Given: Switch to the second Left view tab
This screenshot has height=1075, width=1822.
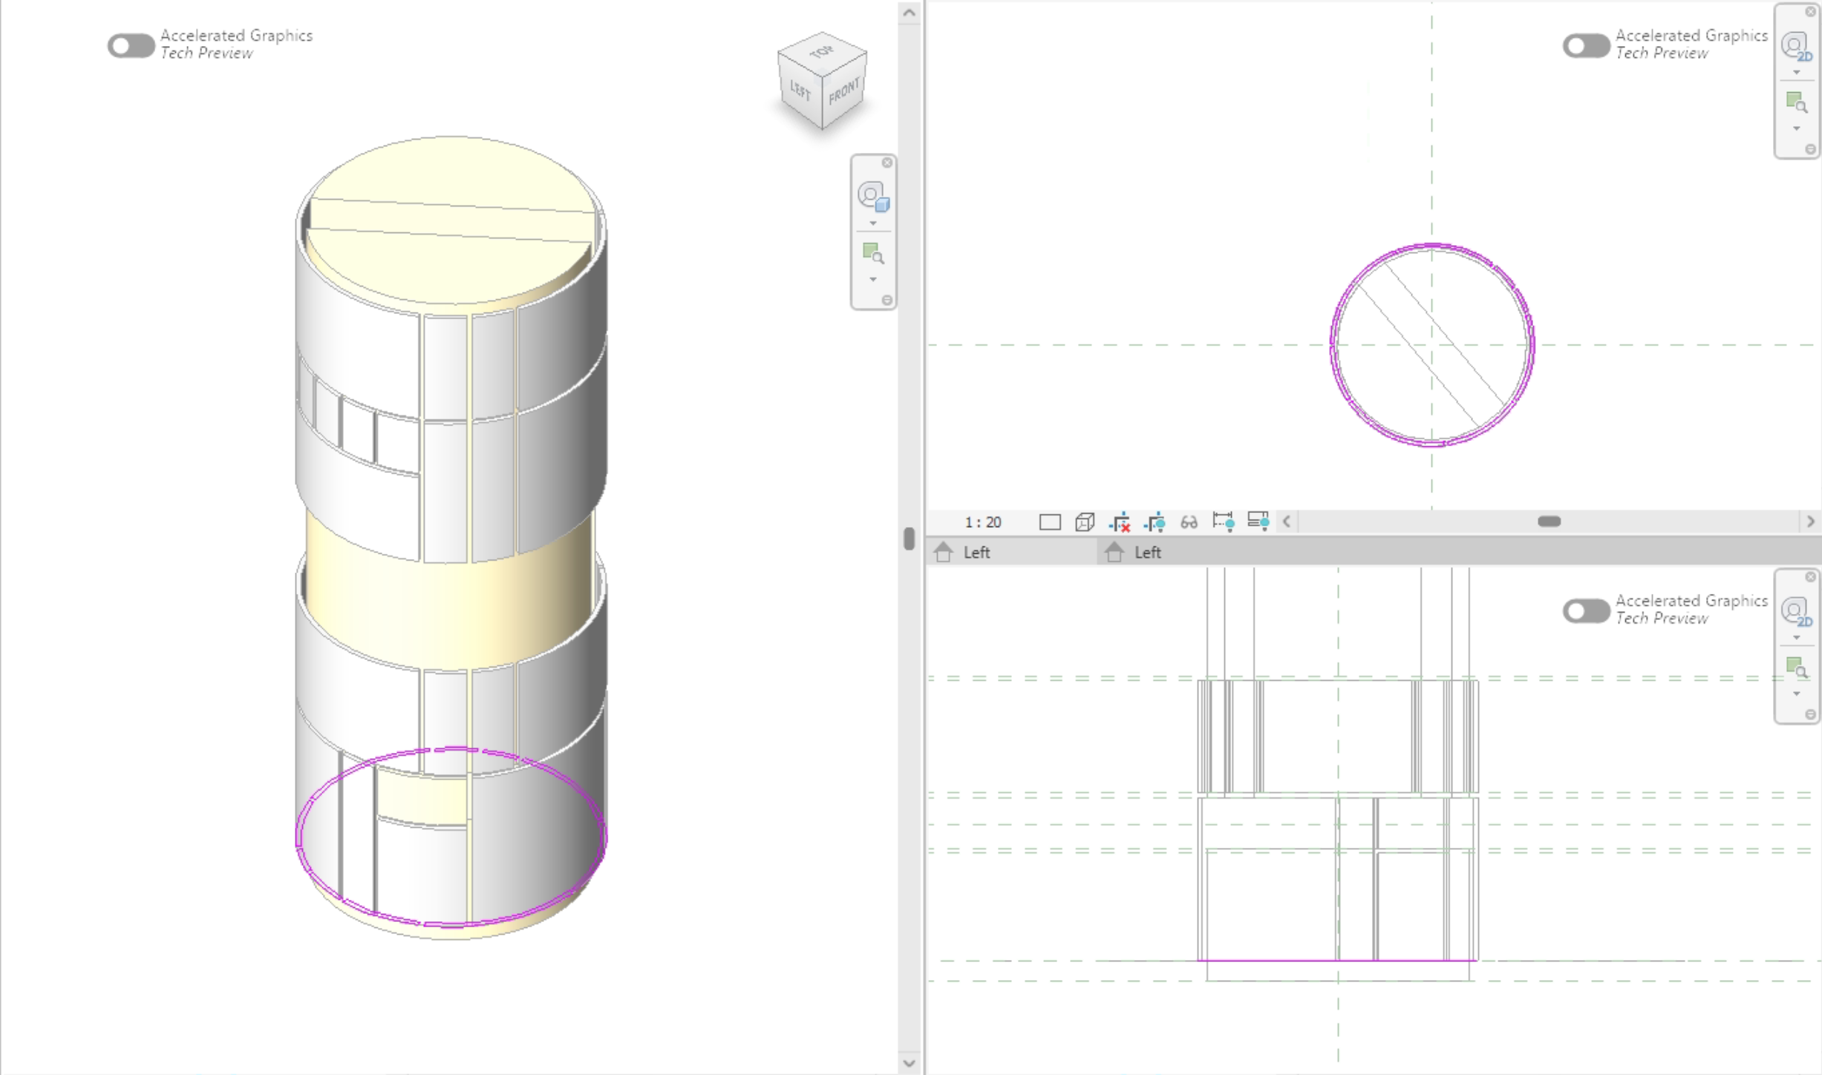Looking at the screenshot, I should point(1146,552).
